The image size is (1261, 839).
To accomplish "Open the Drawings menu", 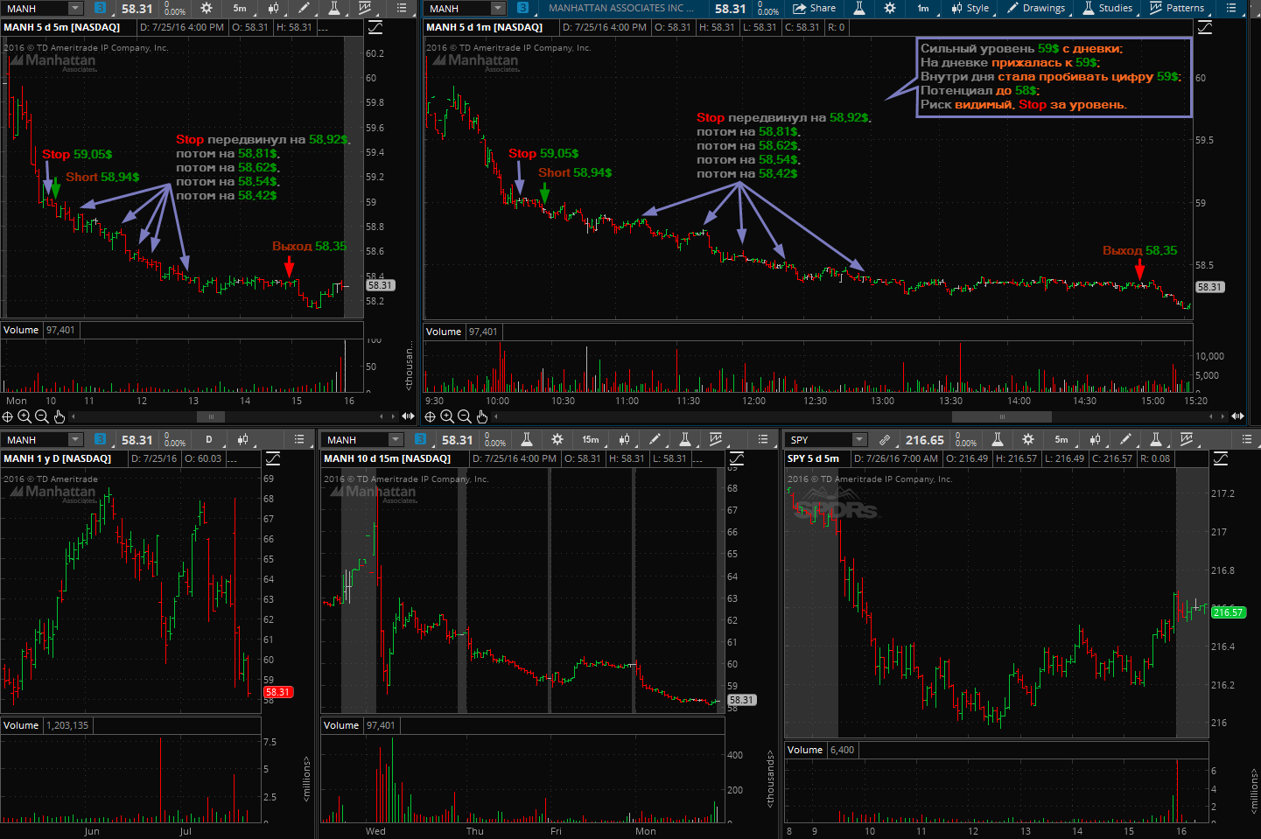I will (x=1036, y=8).
